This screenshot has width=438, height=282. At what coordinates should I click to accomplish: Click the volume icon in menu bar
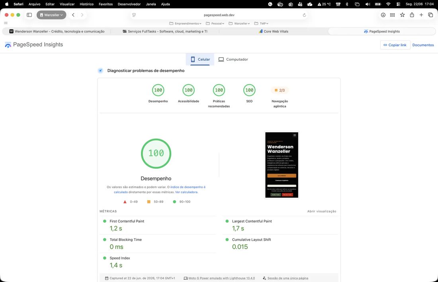click(368, 4)
